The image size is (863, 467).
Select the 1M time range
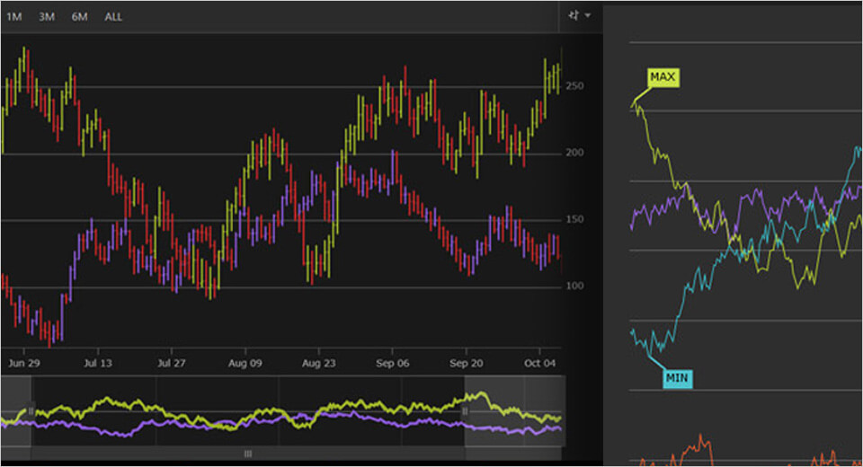(14, 17)
